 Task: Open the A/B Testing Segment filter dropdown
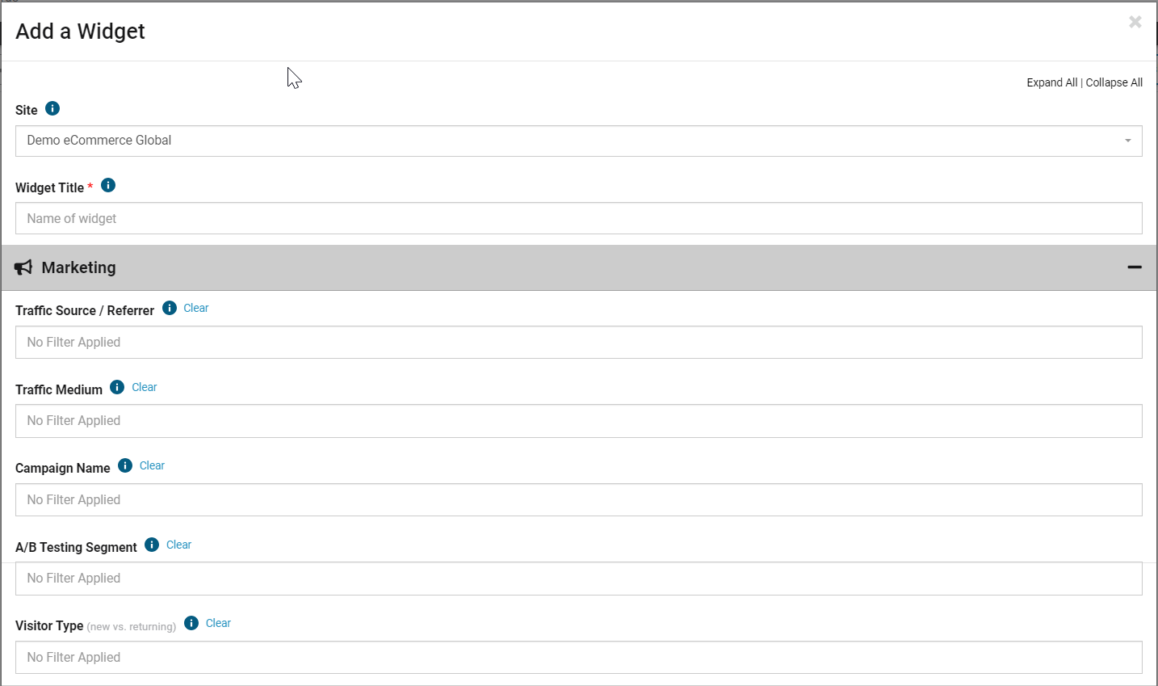[578, 579]
